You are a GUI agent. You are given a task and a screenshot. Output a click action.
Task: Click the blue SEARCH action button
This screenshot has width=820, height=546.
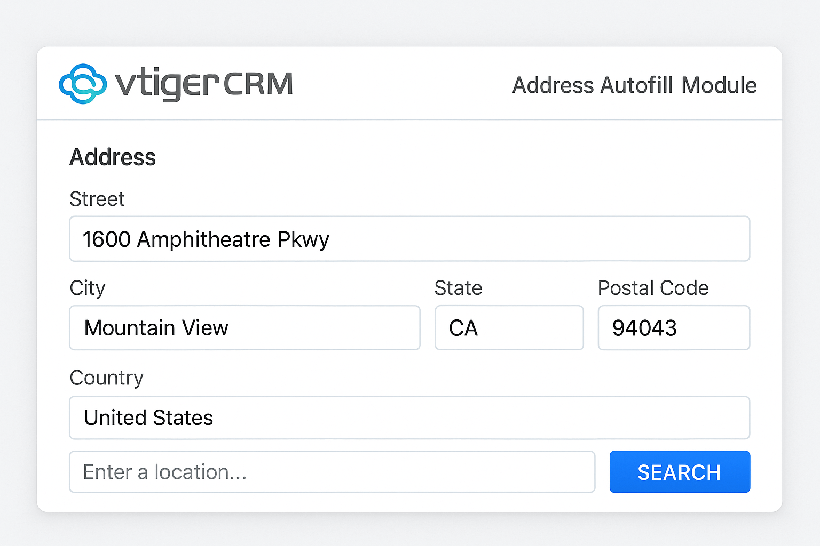click(679, 472)
